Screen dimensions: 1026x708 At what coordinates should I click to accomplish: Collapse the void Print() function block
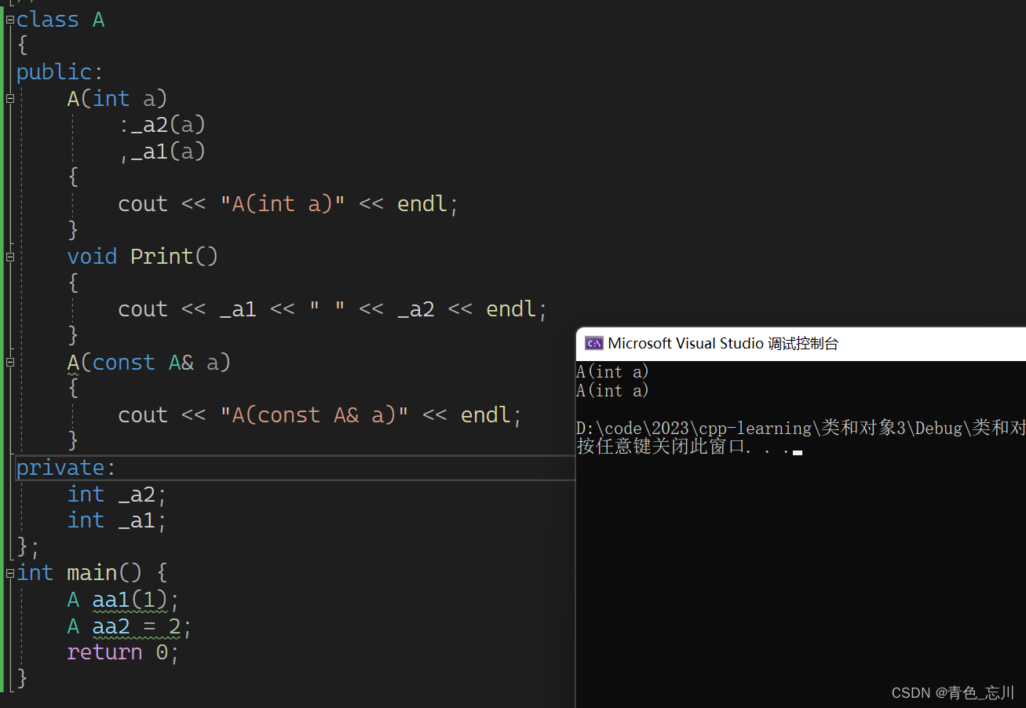(10, 257)
